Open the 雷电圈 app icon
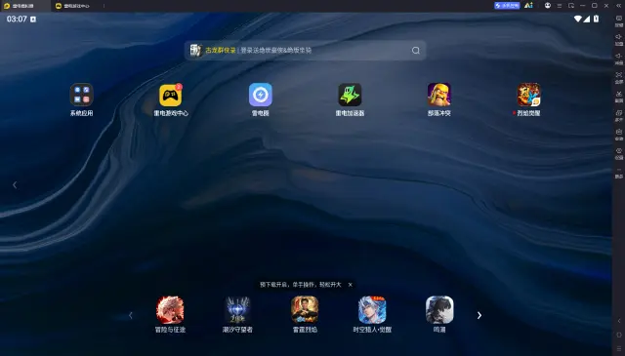This screenshot has width=625, height=356. pos(261,95)
